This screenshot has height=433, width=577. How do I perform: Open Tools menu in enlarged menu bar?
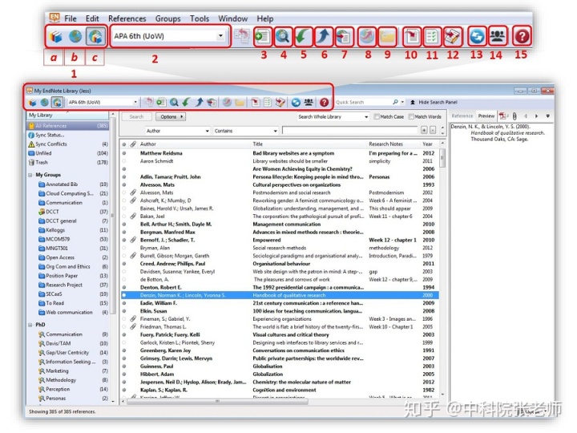(200, 18)
